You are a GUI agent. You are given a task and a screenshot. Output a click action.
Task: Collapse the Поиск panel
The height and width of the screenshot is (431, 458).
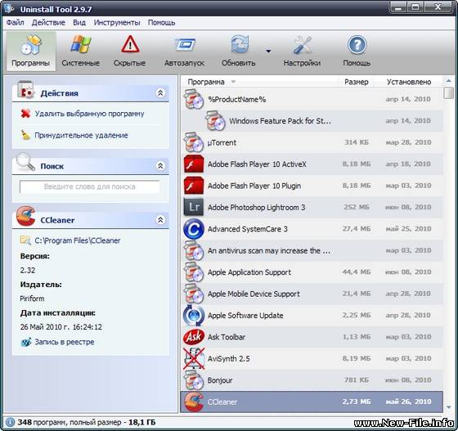click(x=160, y=166)
